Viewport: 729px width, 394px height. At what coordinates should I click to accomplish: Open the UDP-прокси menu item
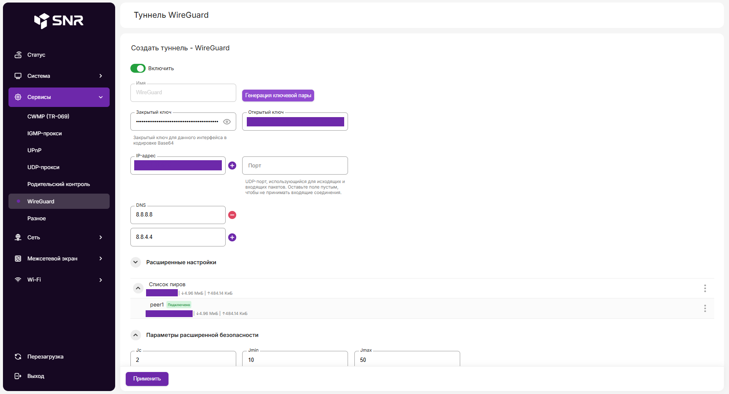(44, 167)
